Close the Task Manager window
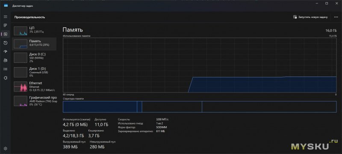This screenshot has width=342, height=154. (337, 3)
